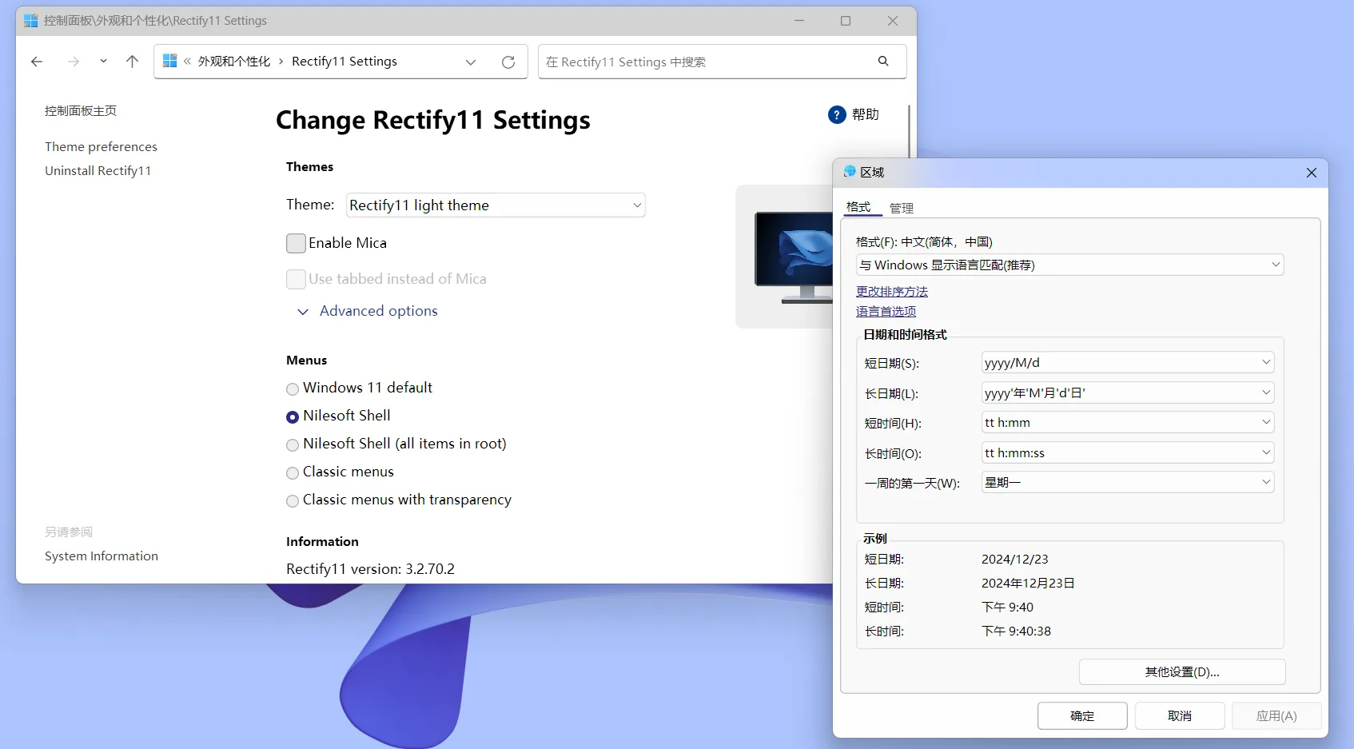Open the 一周的第一天 dropdown
This screenshot has height=749, width=1354.
[1127, 483]
